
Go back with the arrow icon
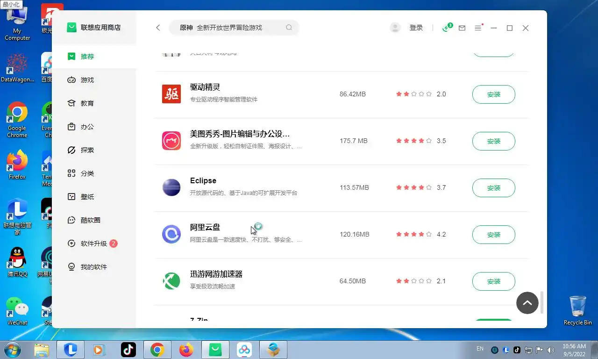pyautogui.click(x=158, y=28)
